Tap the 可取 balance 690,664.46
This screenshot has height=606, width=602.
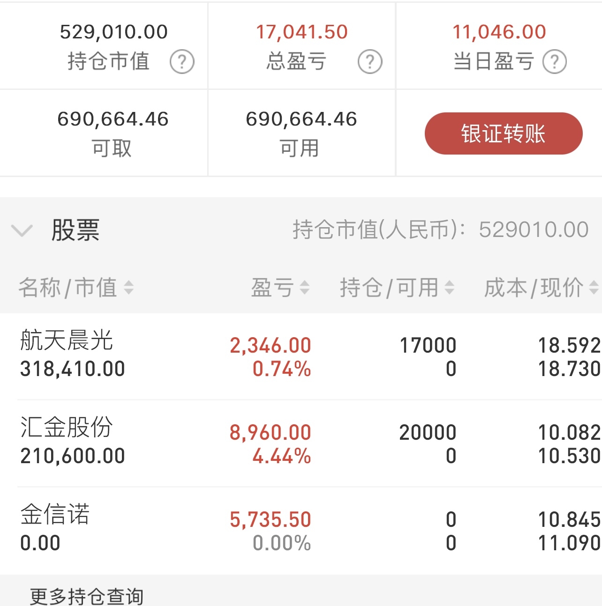[x=113, y=119]
